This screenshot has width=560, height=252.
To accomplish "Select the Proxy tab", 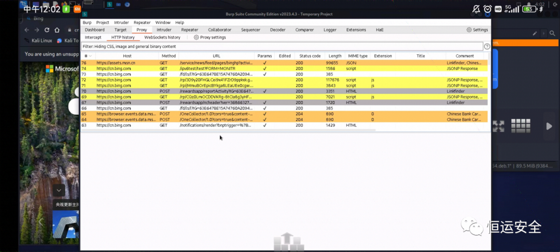I will [x=142, y=30].
